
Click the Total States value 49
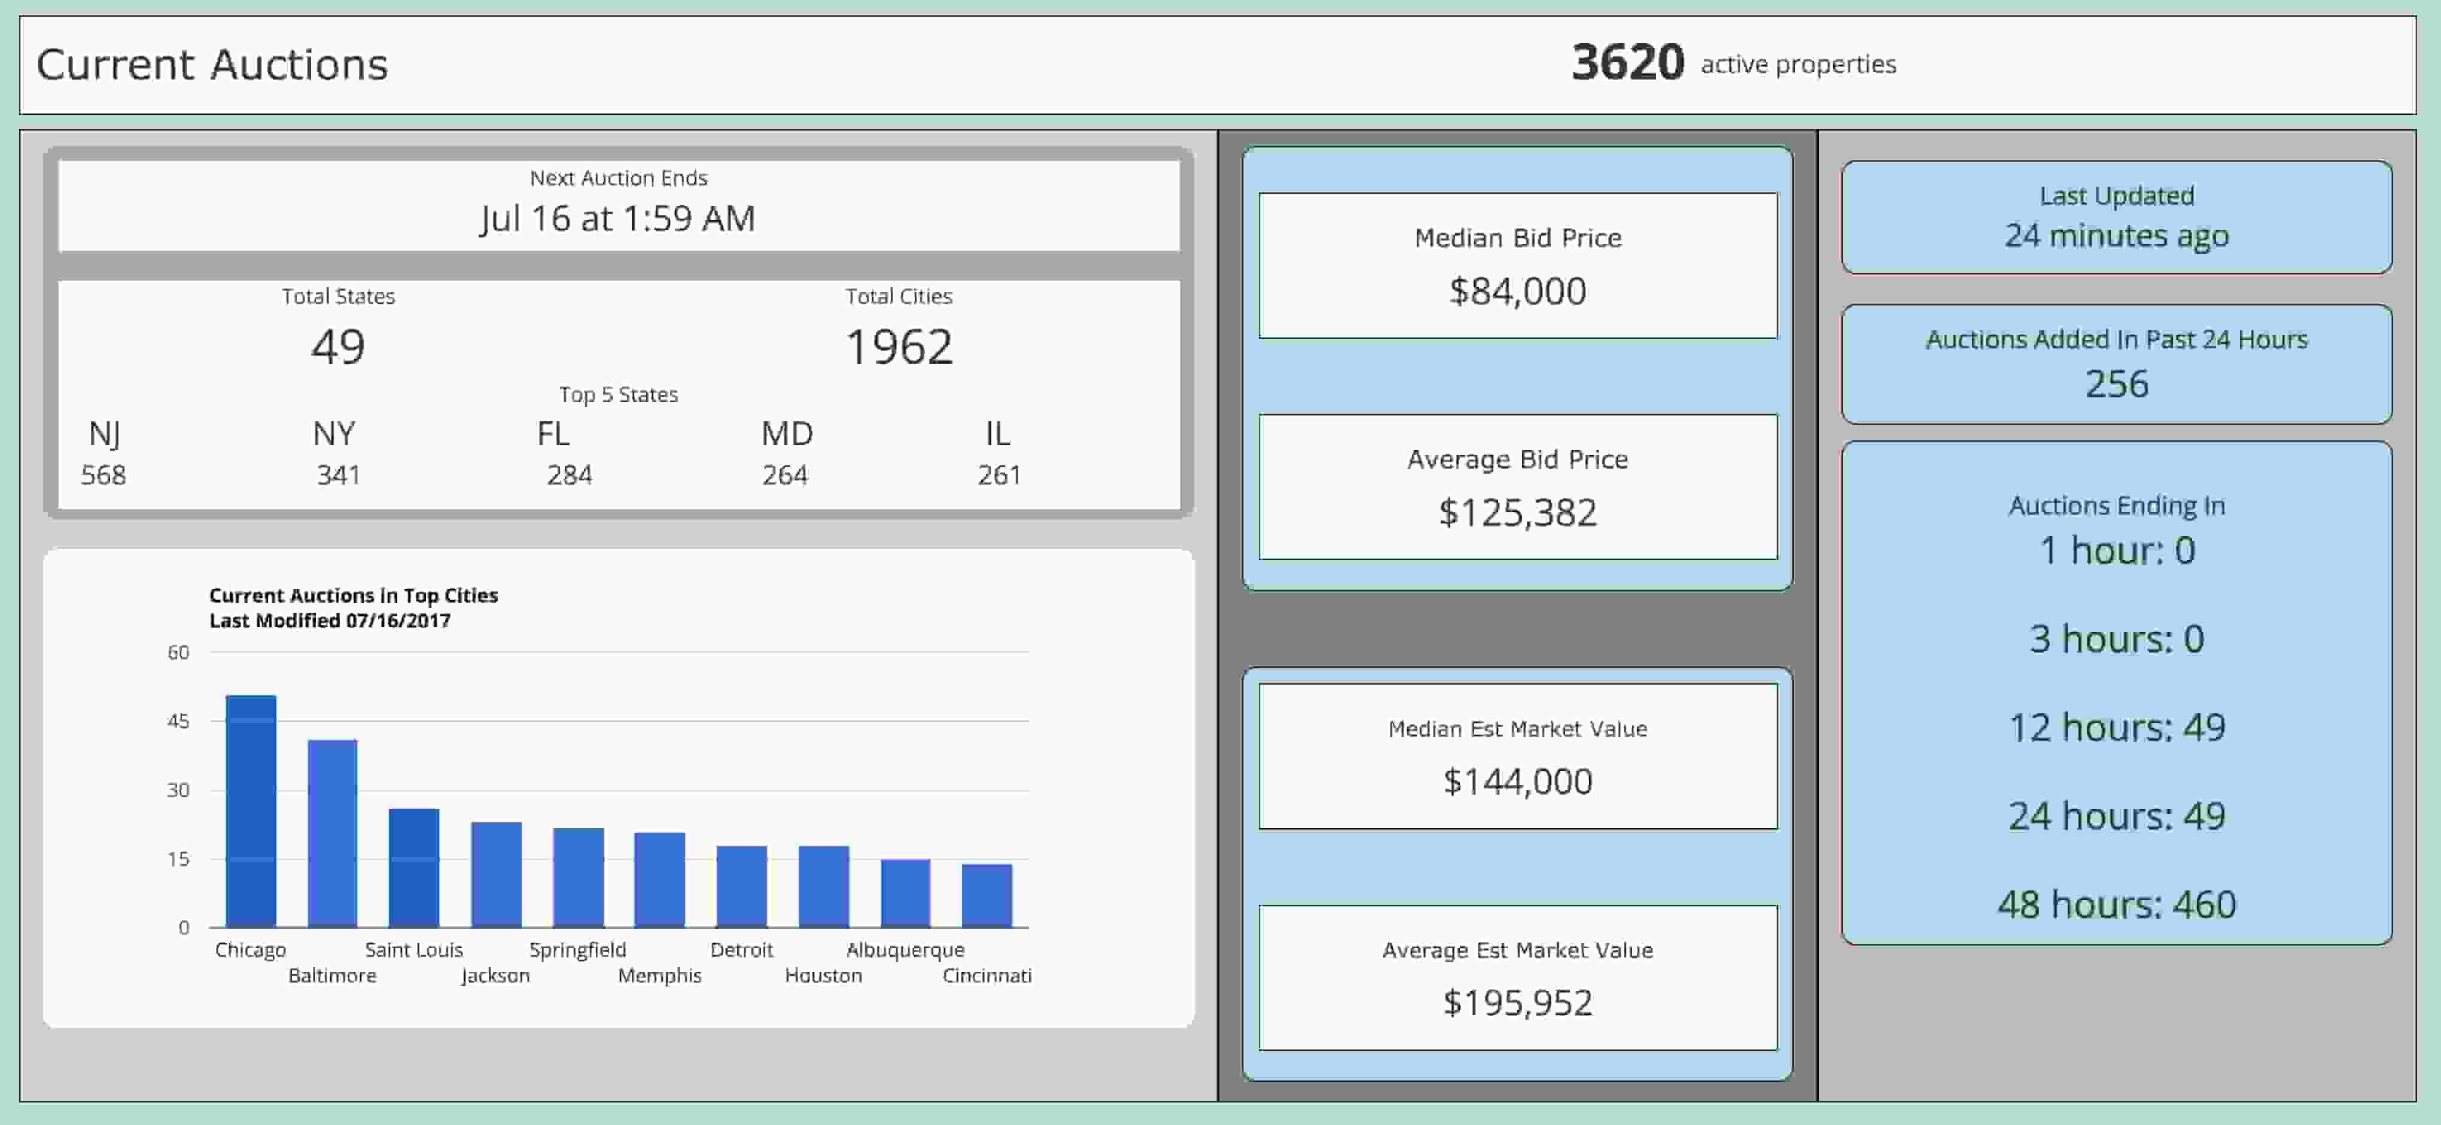tap(338, 347)
